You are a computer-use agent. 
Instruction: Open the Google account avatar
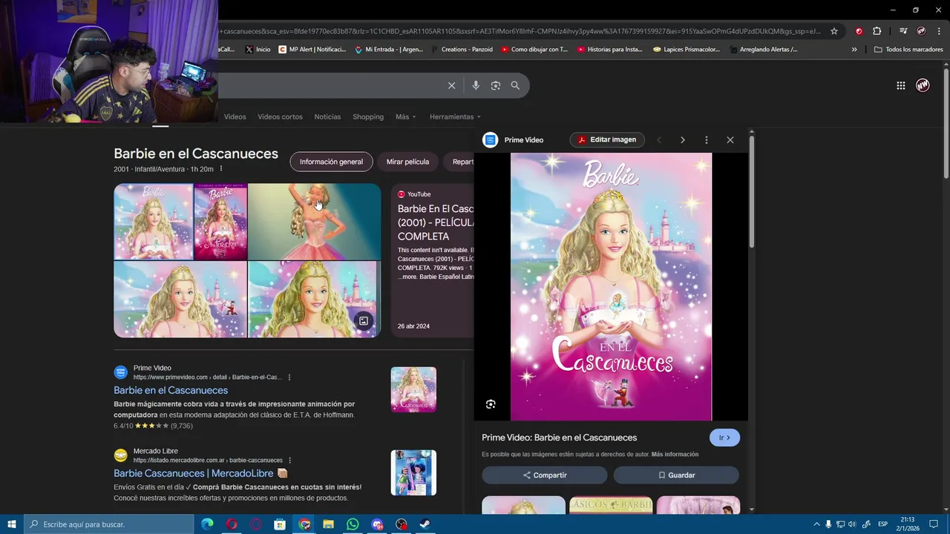pyautogui.click(x=923, y=85)
